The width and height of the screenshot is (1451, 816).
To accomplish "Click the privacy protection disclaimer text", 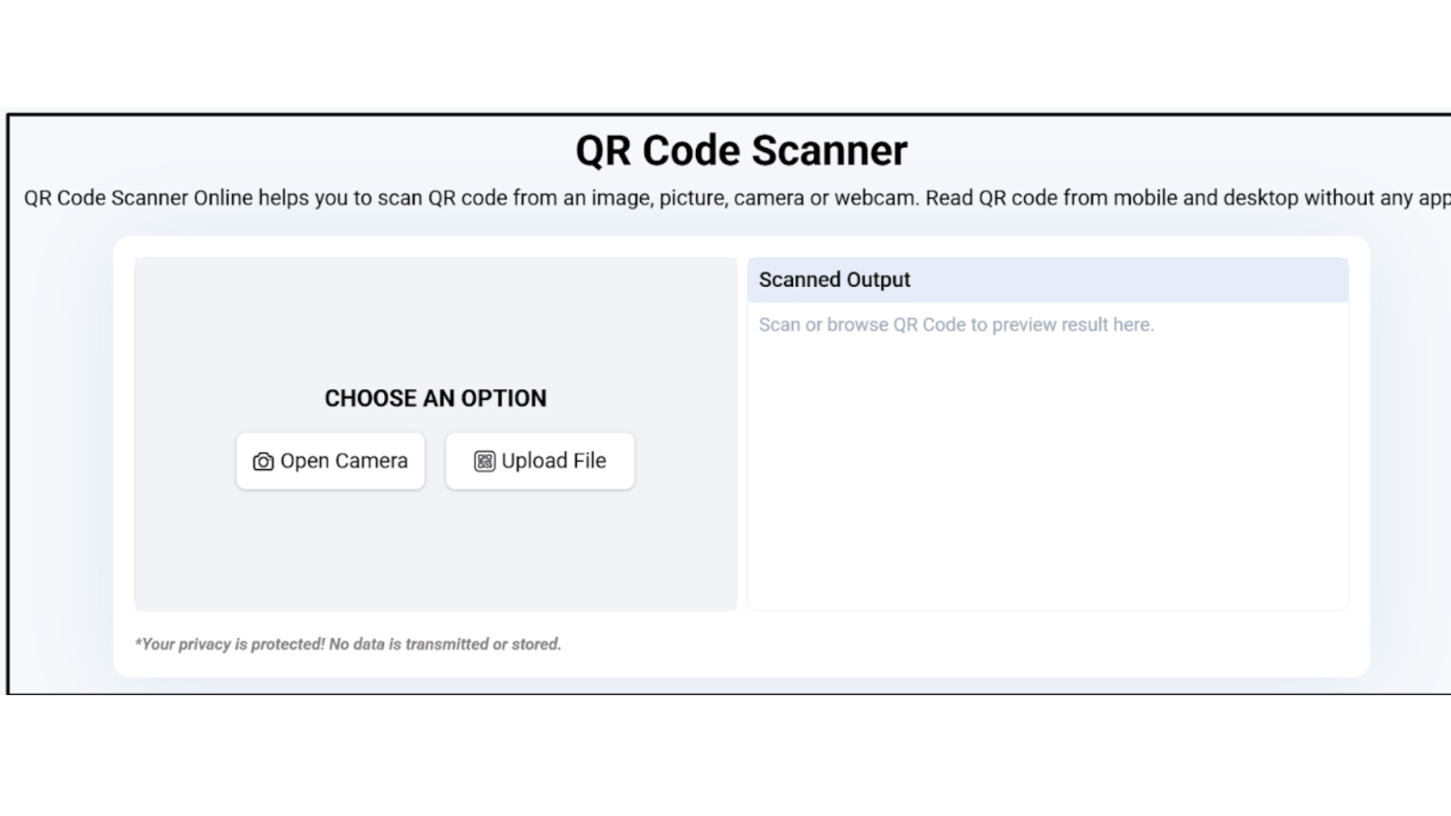I will tap(348, 644).
